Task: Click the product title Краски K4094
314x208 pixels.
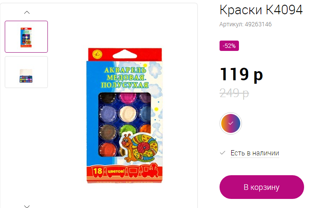Action: pyautogui.click(x=261, y=10)
